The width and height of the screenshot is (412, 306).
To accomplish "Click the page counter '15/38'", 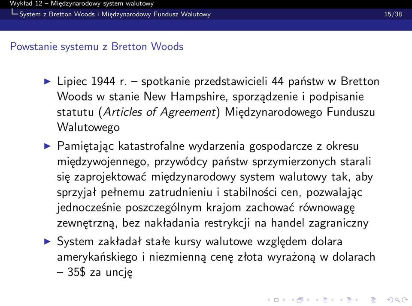I will [393, 14].
